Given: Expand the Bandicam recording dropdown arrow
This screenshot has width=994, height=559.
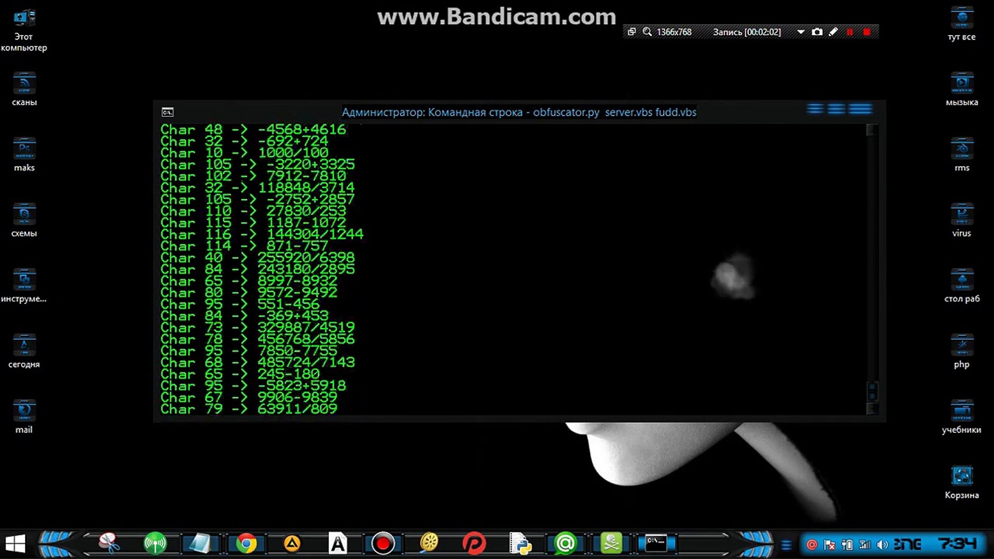Looking at the screenshot, I should (800, 32).
